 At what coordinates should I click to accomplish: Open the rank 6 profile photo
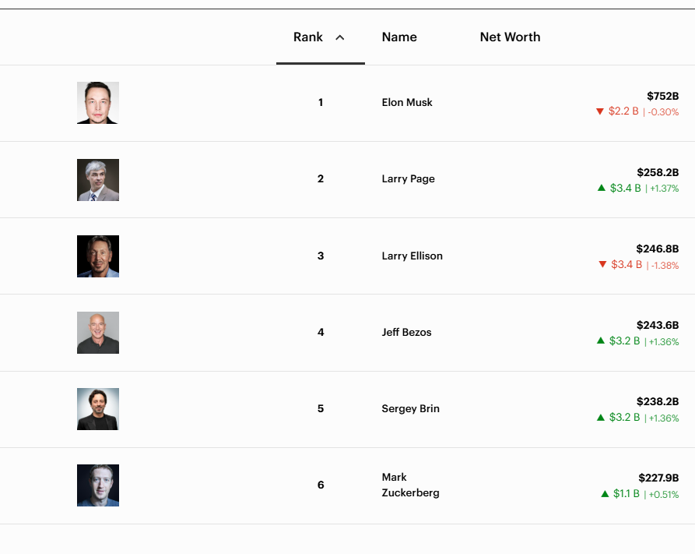[x=98, y=485]
